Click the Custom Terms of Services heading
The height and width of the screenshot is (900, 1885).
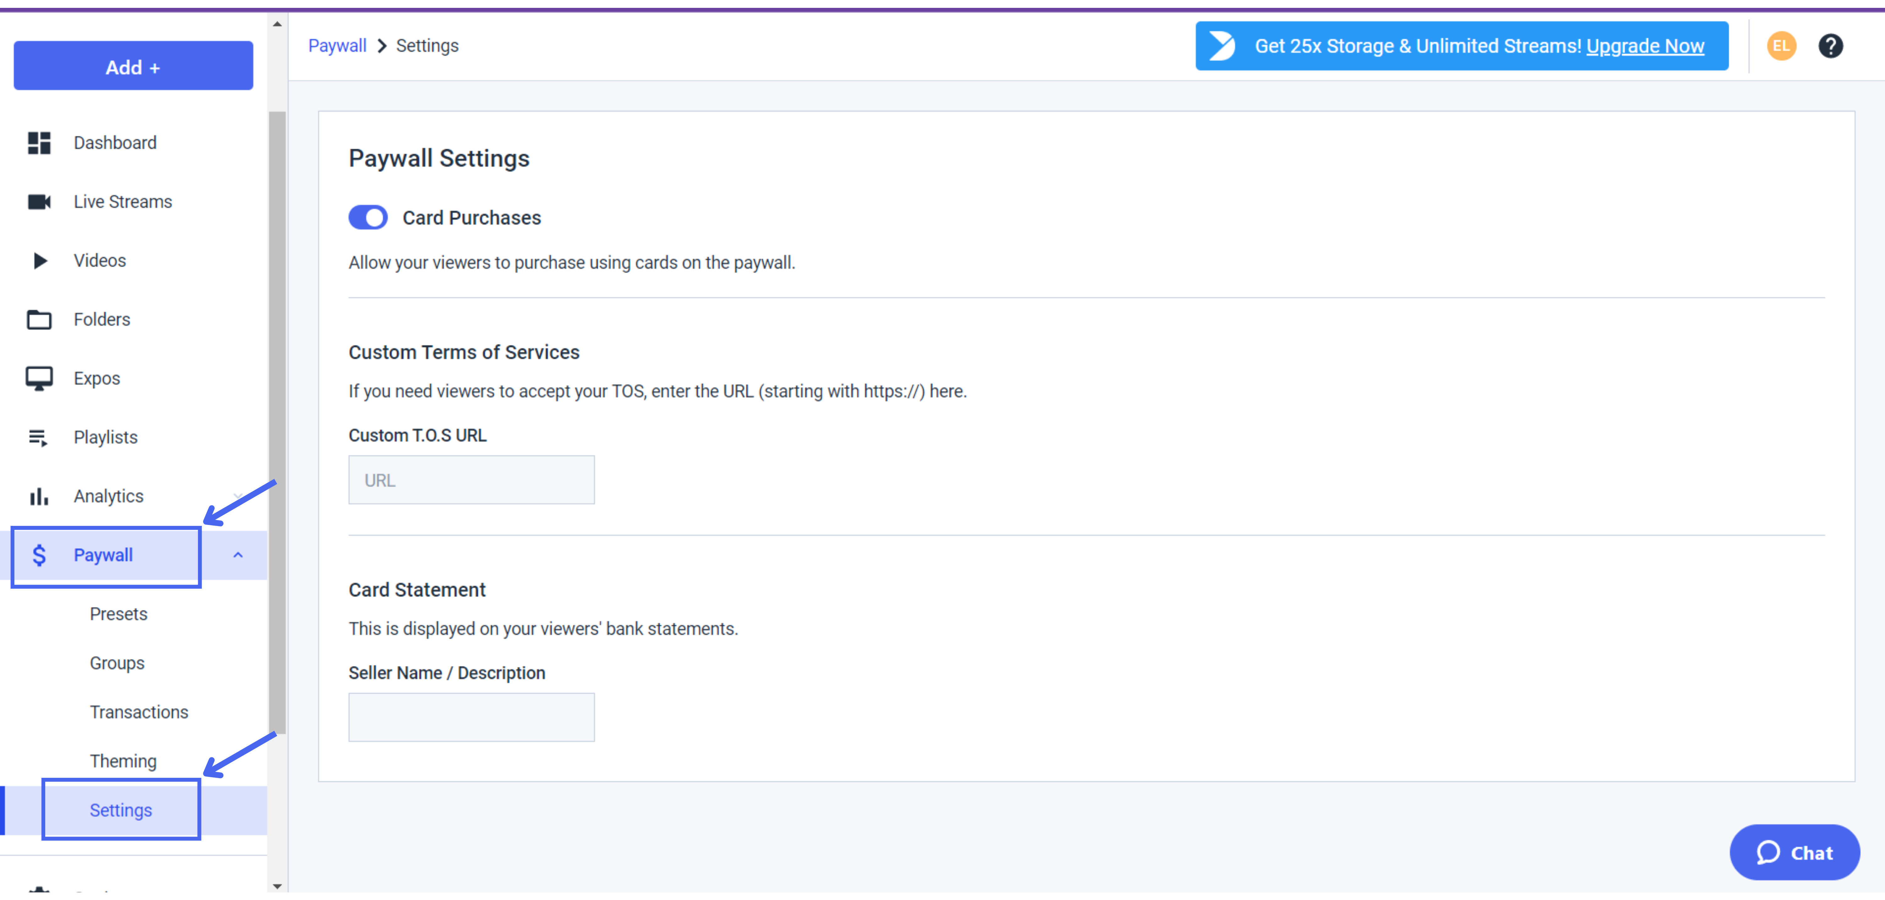(464, 353)
